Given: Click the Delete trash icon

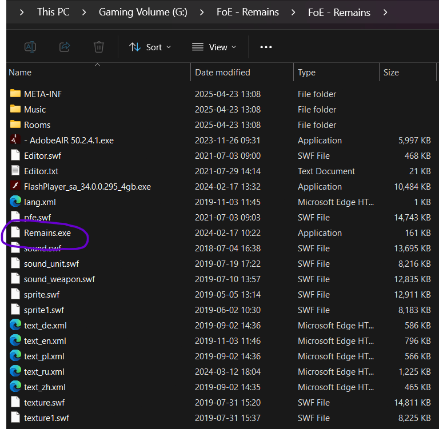Looking at the screenshot, I should click(x=98, y=47).
